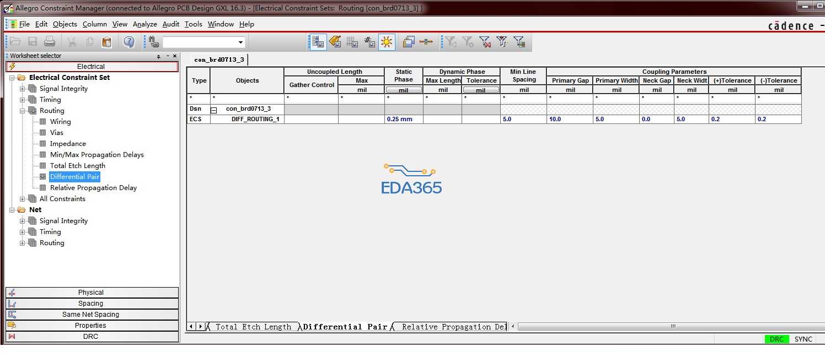Open the Same Net Spacing panel
The height and width of the screenshot is (357, 825).
(92, 315)
